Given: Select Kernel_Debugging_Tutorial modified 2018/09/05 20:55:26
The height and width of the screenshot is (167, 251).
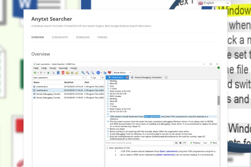Looking at the screenshot, I should tap(69, 94).
